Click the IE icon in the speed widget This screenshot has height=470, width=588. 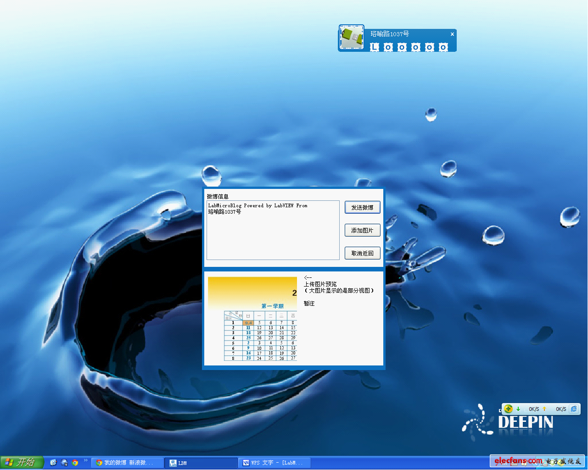point(574,409)
